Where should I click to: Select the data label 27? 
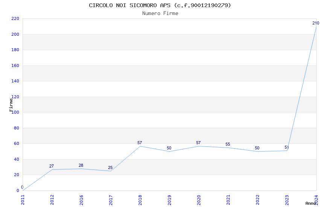(x=52, y=166)
